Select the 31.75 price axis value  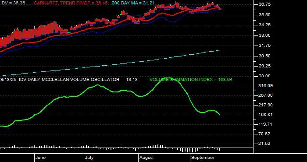(265, 46)
